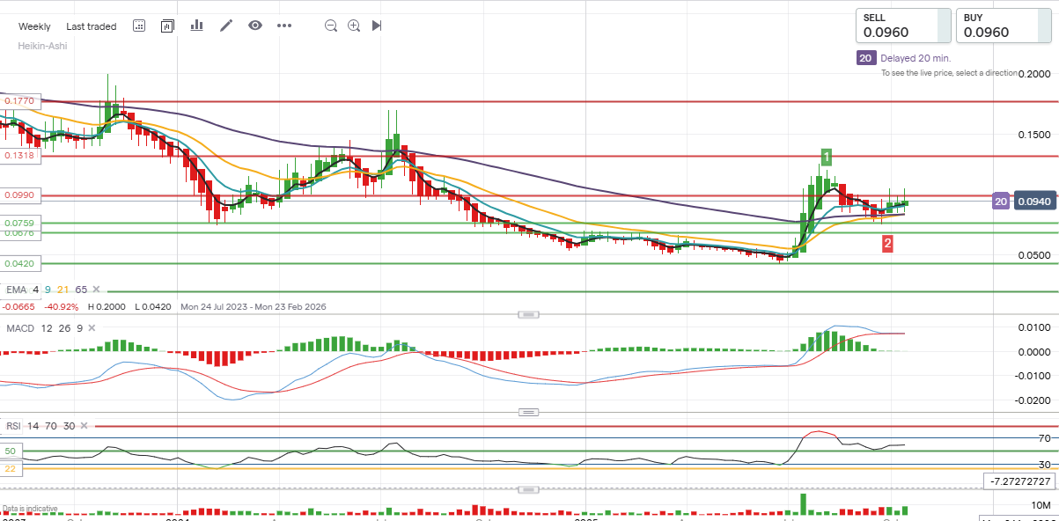1059x521 pixels.
Task: Open the Last traded price type dropdown
Action: 91,26
